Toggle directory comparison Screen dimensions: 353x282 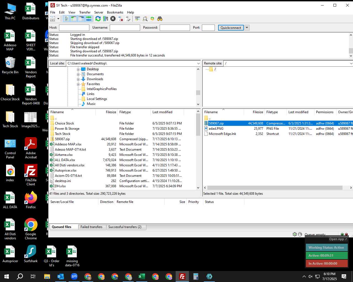[x=145, y=19]
